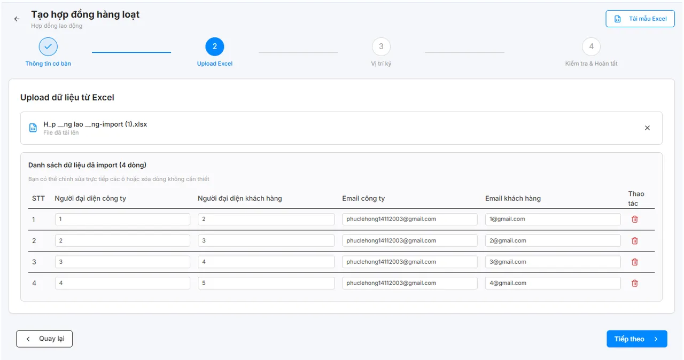
Task: Delete row 4 with trash icon
Action: pyautogui.click(x=635, y=283)
